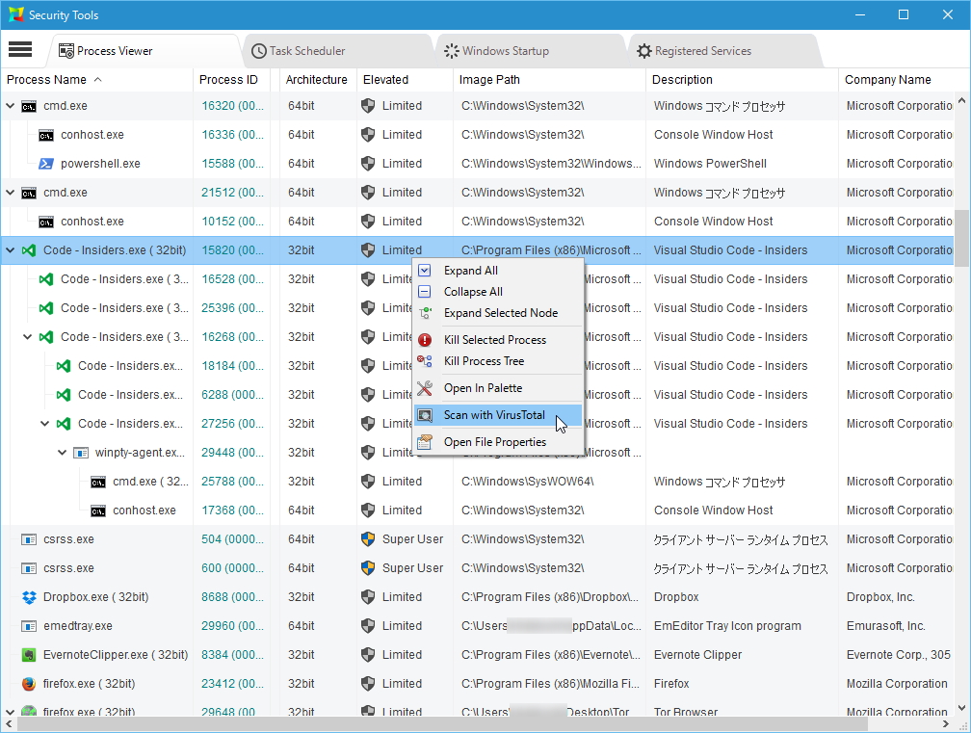Screen dimensions: 971x733
Task: Sort by Process ID column header
Action: pyautogui.click(x=232, y=79)
